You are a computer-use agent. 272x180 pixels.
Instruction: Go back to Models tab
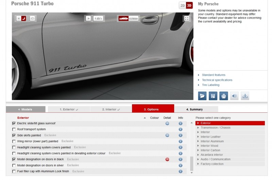(x=26, y=109)
